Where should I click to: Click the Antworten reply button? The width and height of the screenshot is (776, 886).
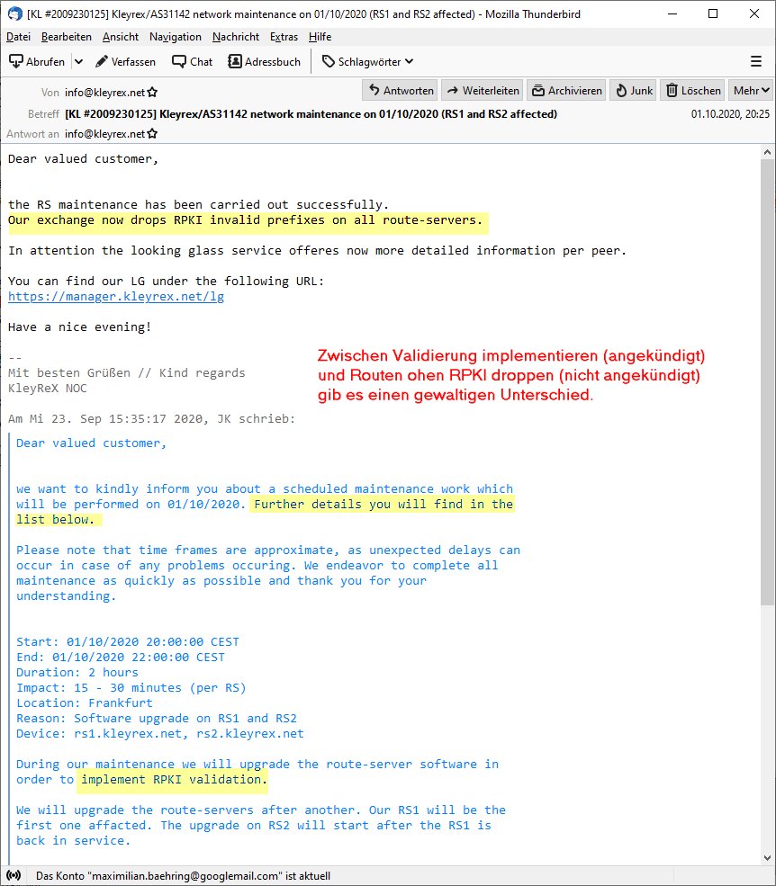(x=401, y=90)
